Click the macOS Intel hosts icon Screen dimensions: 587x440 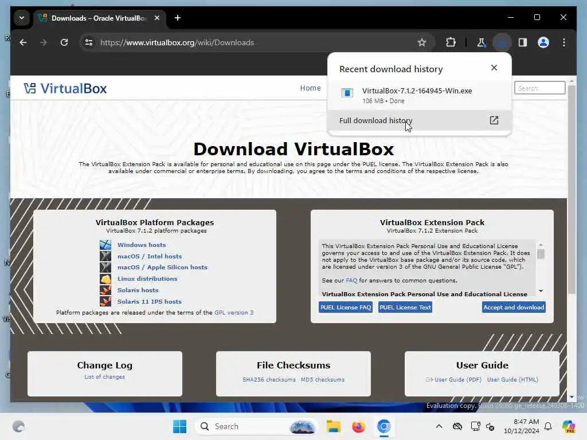105,256
